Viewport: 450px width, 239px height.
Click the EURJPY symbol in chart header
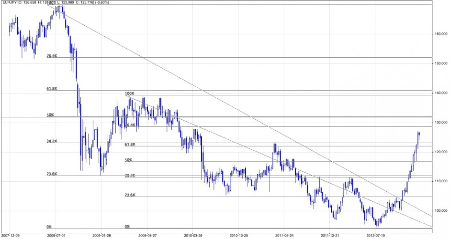(9, 2)
